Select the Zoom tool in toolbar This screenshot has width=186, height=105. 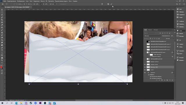coord(2,60)
